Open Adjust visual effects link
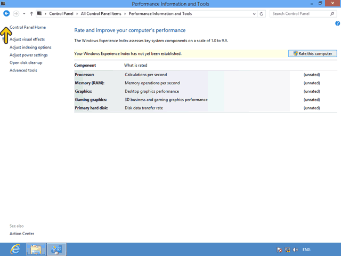Screen dimensions: 341x256 pos(27,39)
